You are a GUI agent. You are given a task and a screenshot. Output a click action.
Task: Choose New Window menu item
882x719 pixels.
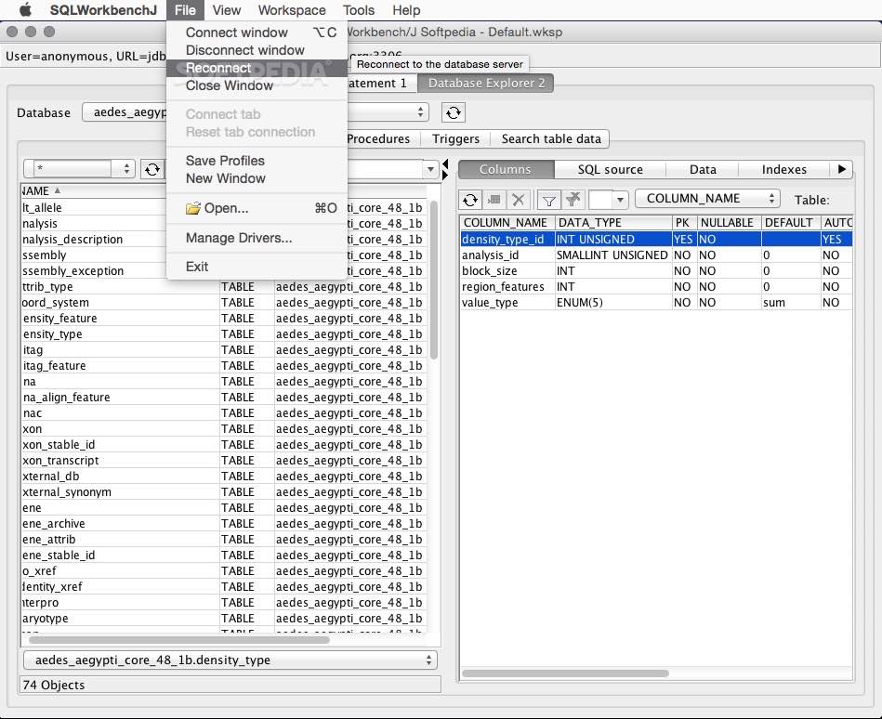point(257,178)
